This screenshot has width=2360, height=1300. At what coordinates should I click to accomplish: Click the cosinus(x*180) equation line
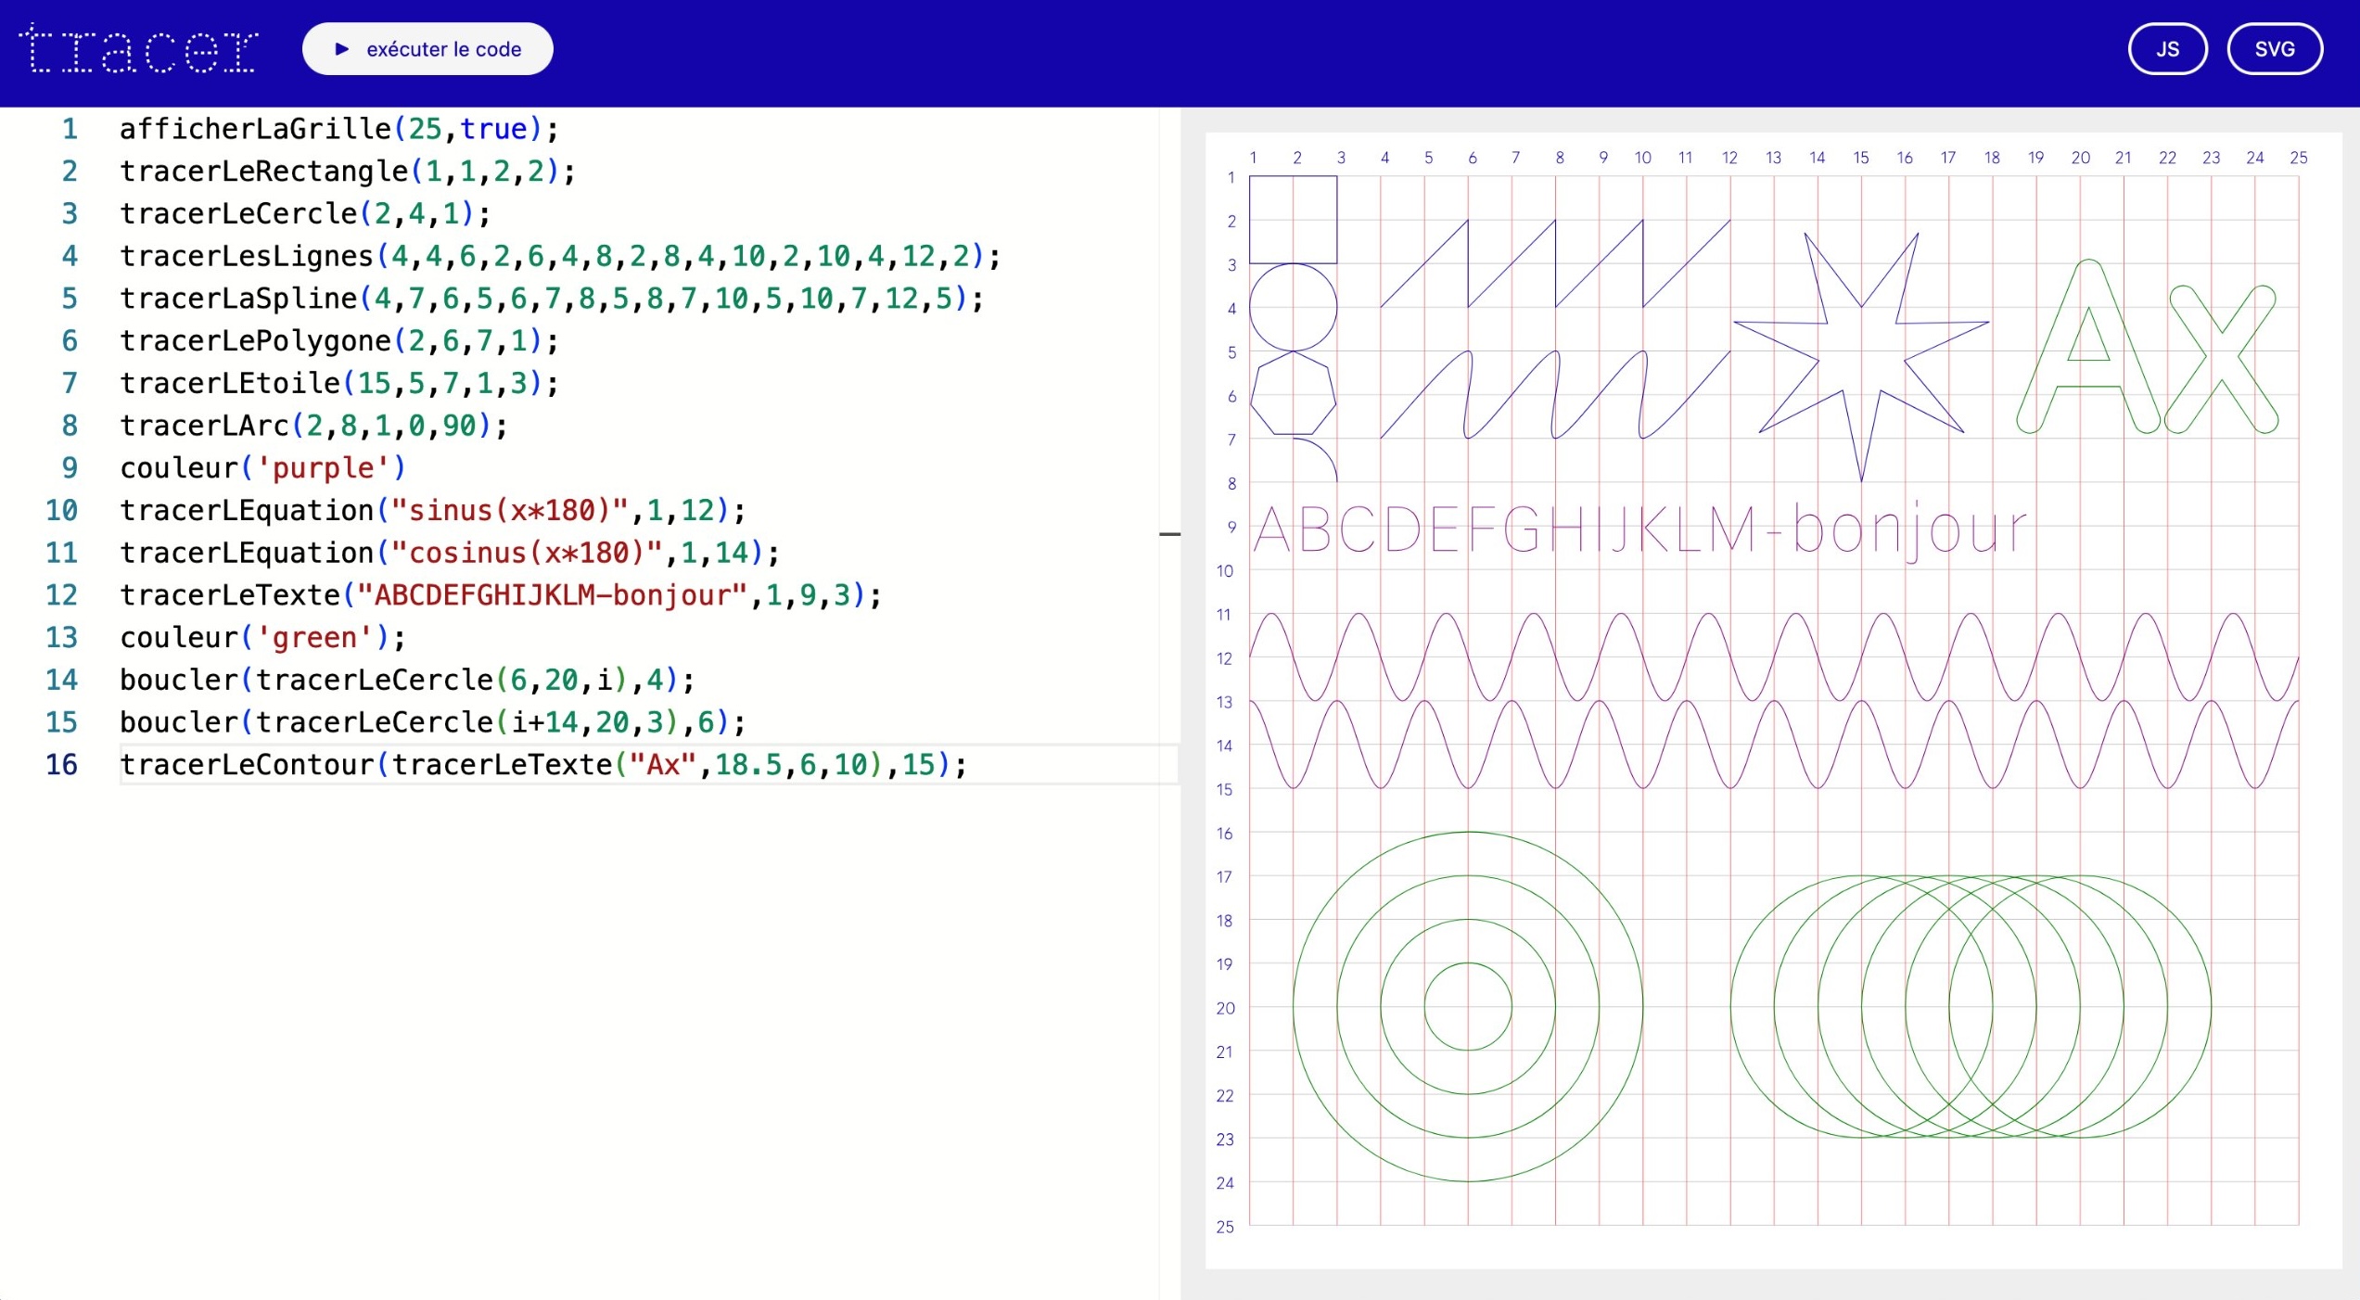tap(450, 554)
